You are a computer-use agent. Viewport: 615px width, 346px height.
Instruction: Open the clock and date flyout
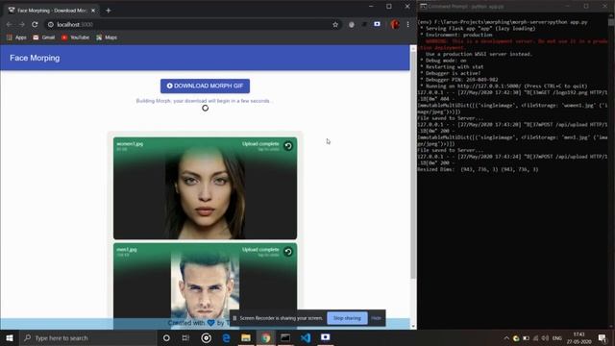[x=578, y=337]
